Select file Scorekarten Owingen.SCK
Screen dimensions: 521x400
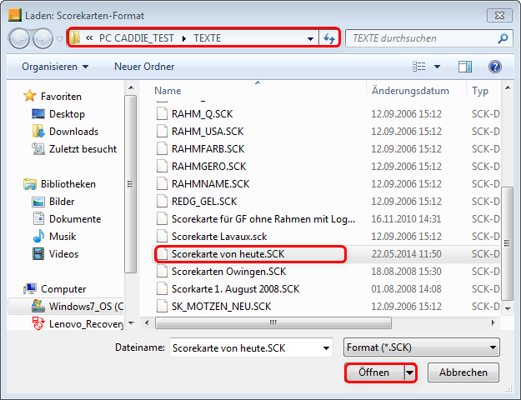228,272
